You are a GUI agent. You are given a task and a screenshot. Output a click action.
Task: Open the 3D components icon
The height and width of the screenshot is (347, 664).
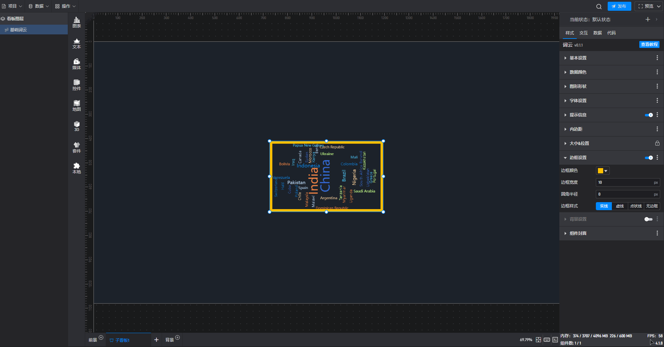(x=76, y=126)
